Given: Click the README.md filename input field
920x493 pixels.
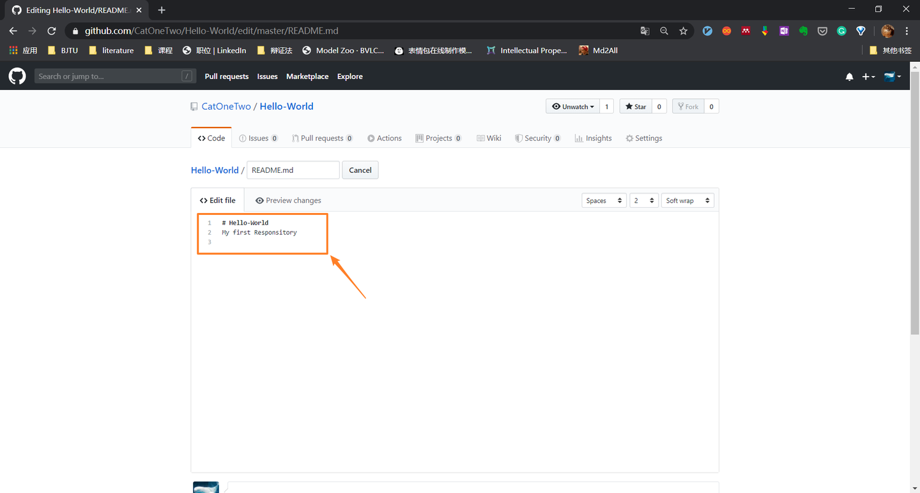Looking at the screenshot, I should (293, 170).
